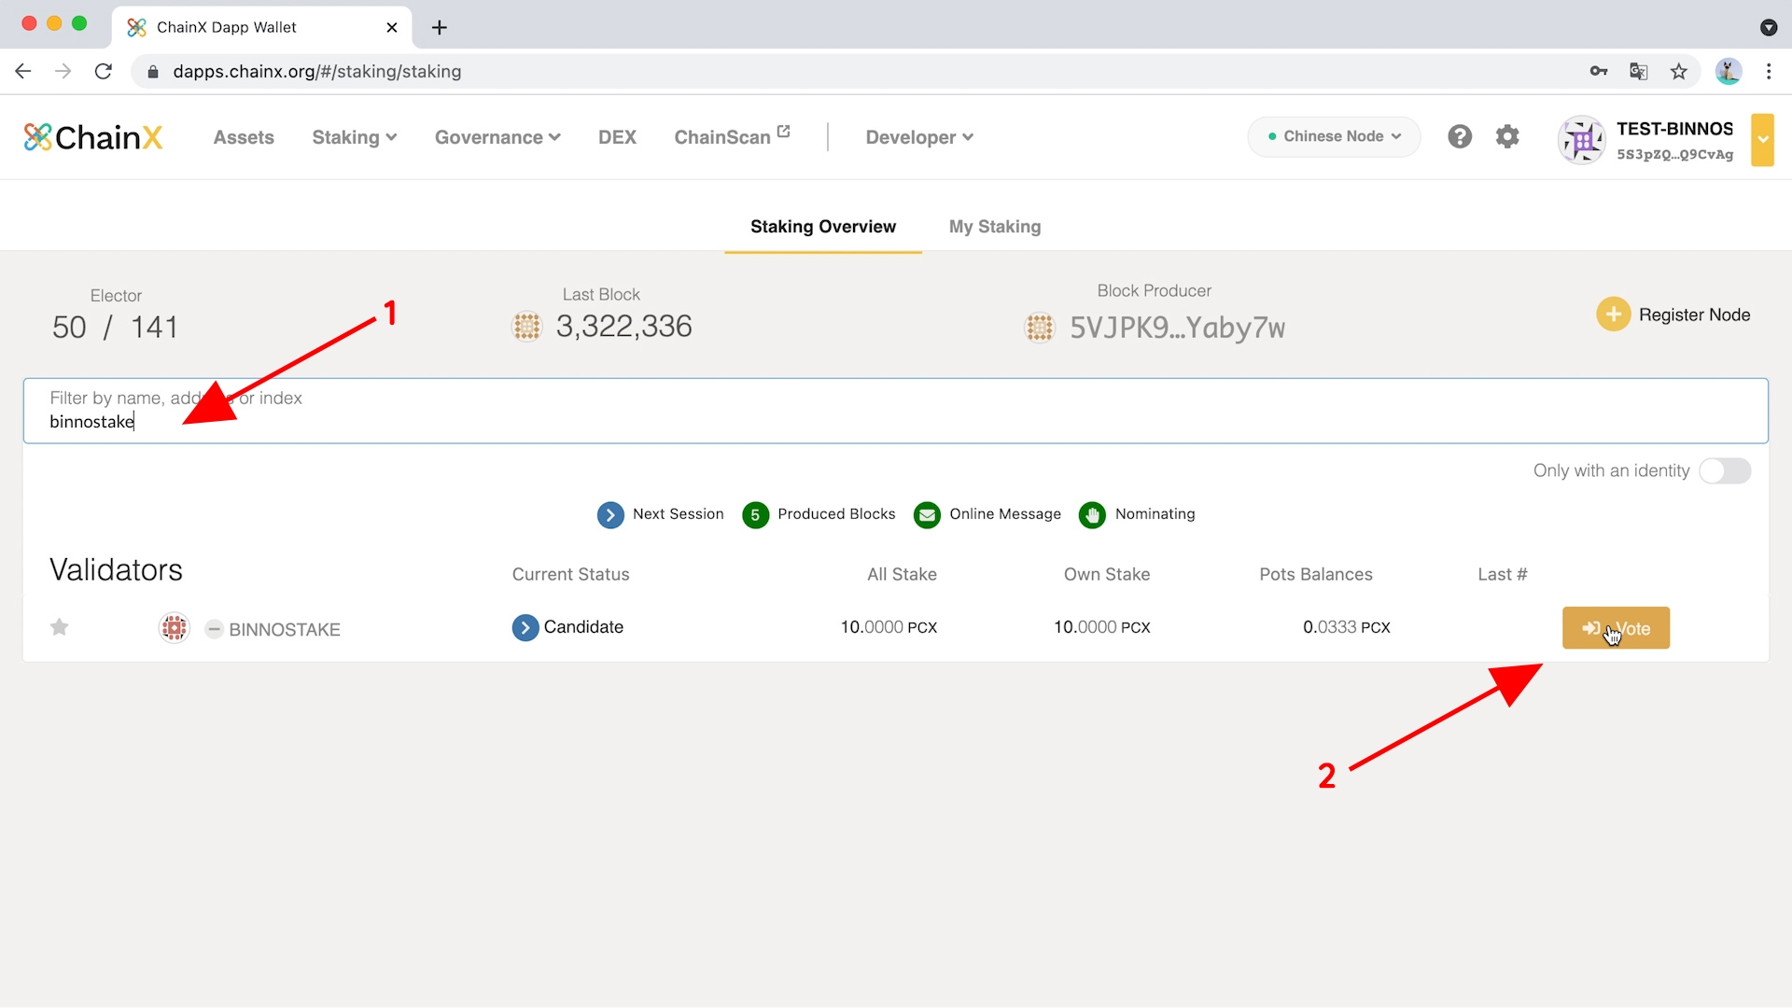Screen dimensions: 1792x1008
Task: Click the validator filter input field
Action: pos(896,411)
